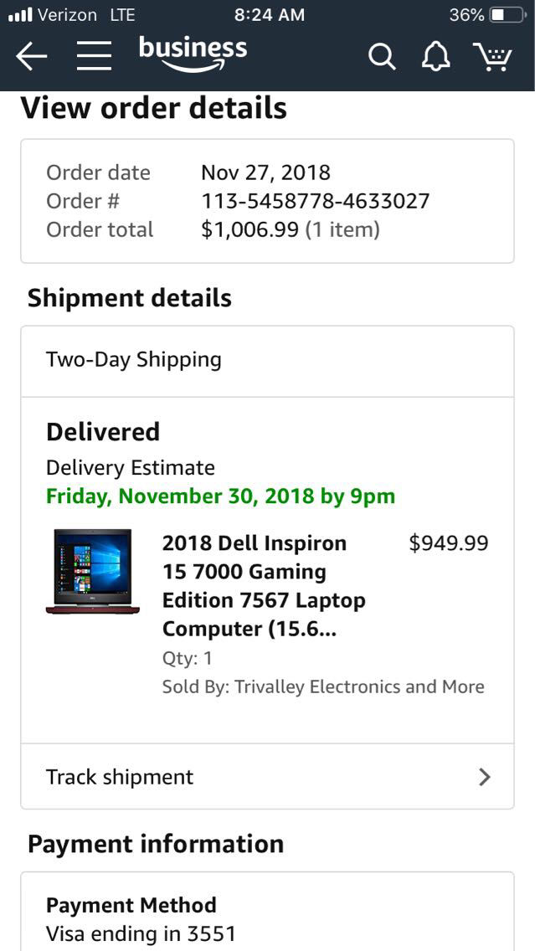Expand Track shipment chevron arrow
Viewport: 535px width, 951px height.
point(484,777)
